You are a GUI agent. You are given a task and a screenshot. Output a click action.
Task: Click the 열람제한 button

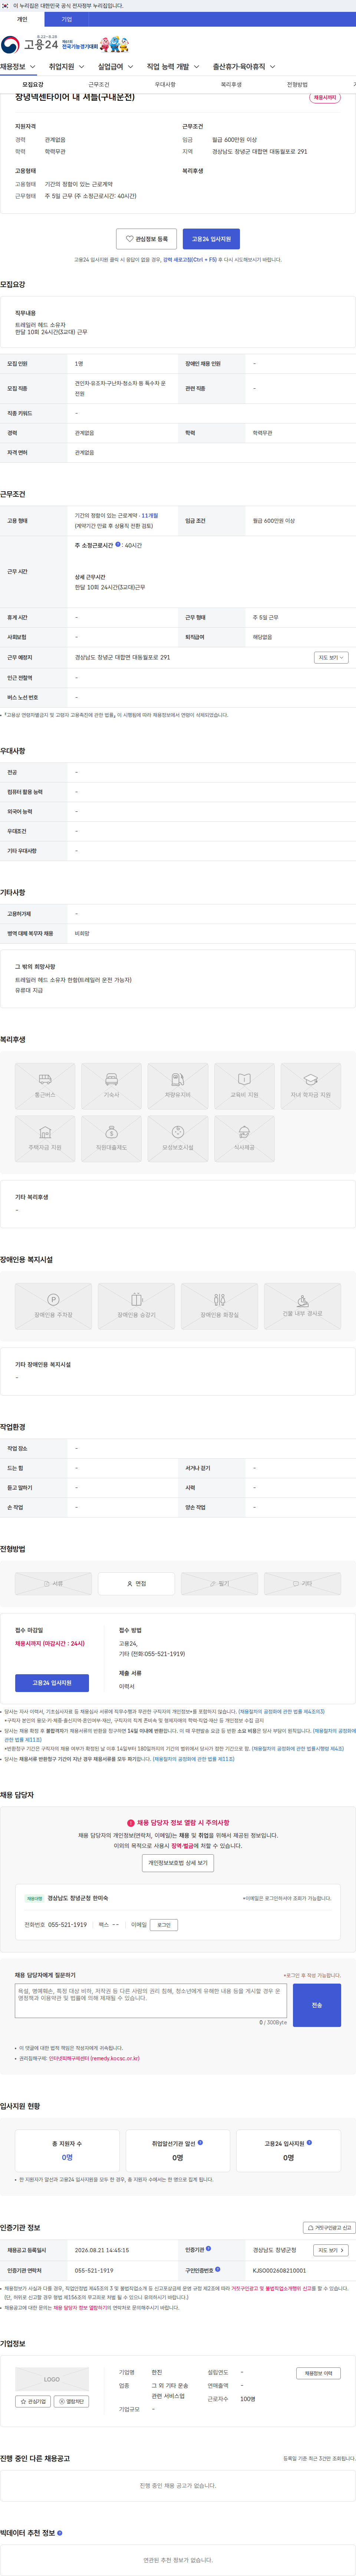tap(71, 2401)
